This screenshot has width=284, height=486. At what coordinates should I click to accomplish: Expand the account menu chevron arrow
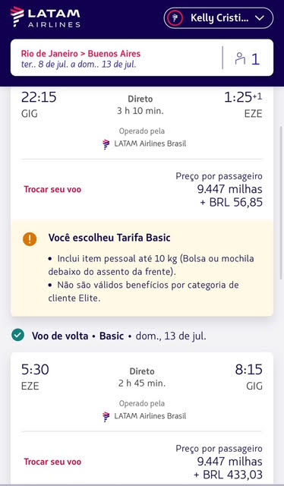(x=259, y=18)
